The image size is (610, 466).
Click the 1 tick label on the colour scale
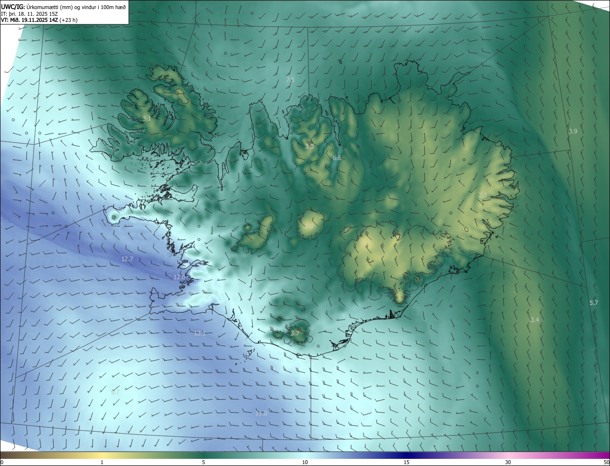coord(102,463)
